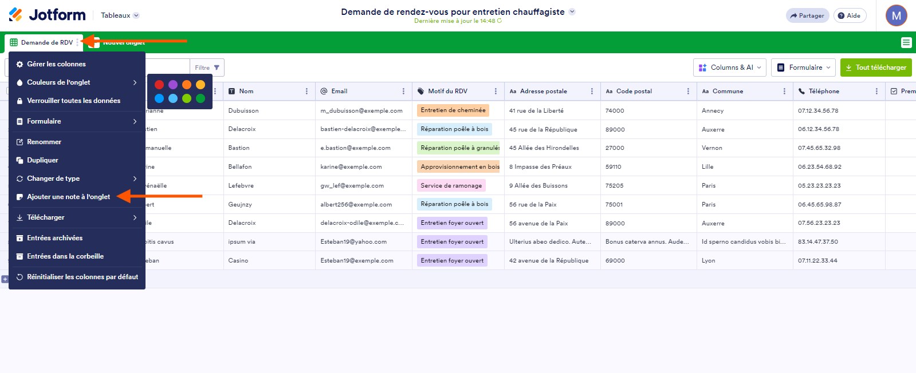Screen dimensions: 916x373
Task: Open the Code postal column options menu
Action: click(688, 91)
